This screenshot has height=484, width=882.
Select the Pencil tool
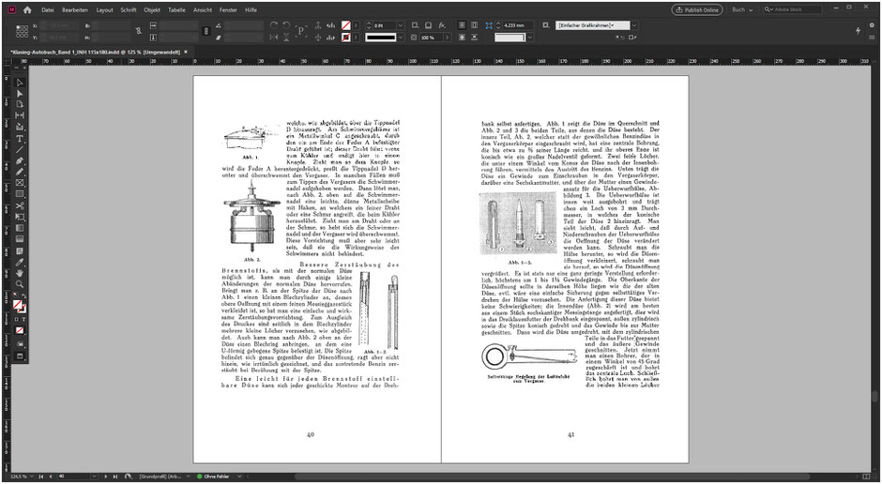pos(20,172)
